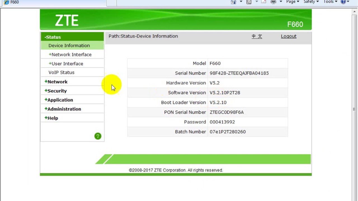
Task: Click the ZTE logo in header
Action: pyautogui.click(x=67, y=20)
